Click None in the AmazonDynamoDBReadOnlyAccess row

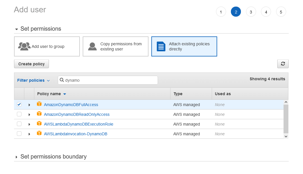220,114
